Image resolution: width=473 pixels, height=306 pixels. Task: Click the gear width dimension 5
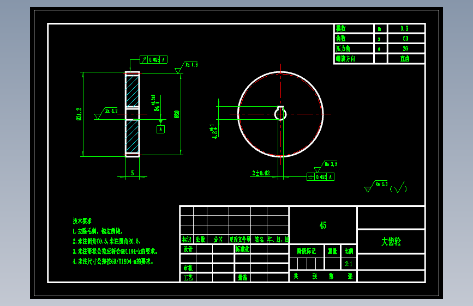click(x=133, y=173)
